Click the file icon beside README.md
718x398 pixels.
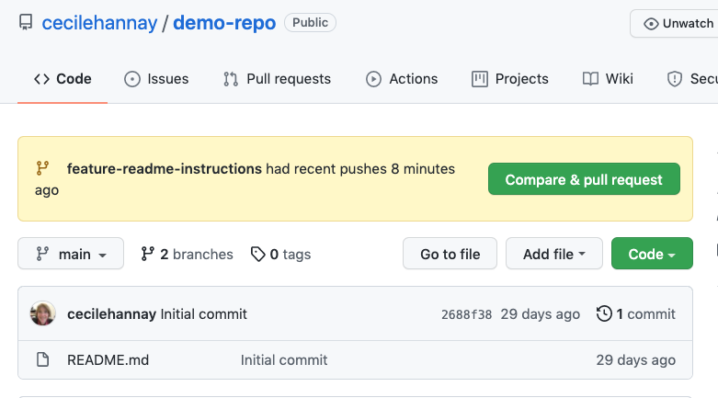click(43, 359)
